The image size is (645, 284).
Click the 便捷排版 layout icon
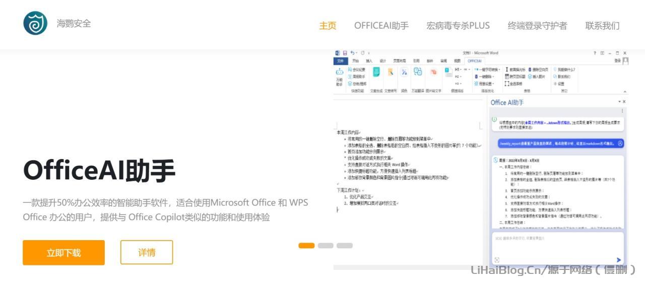tap(448, 72)
